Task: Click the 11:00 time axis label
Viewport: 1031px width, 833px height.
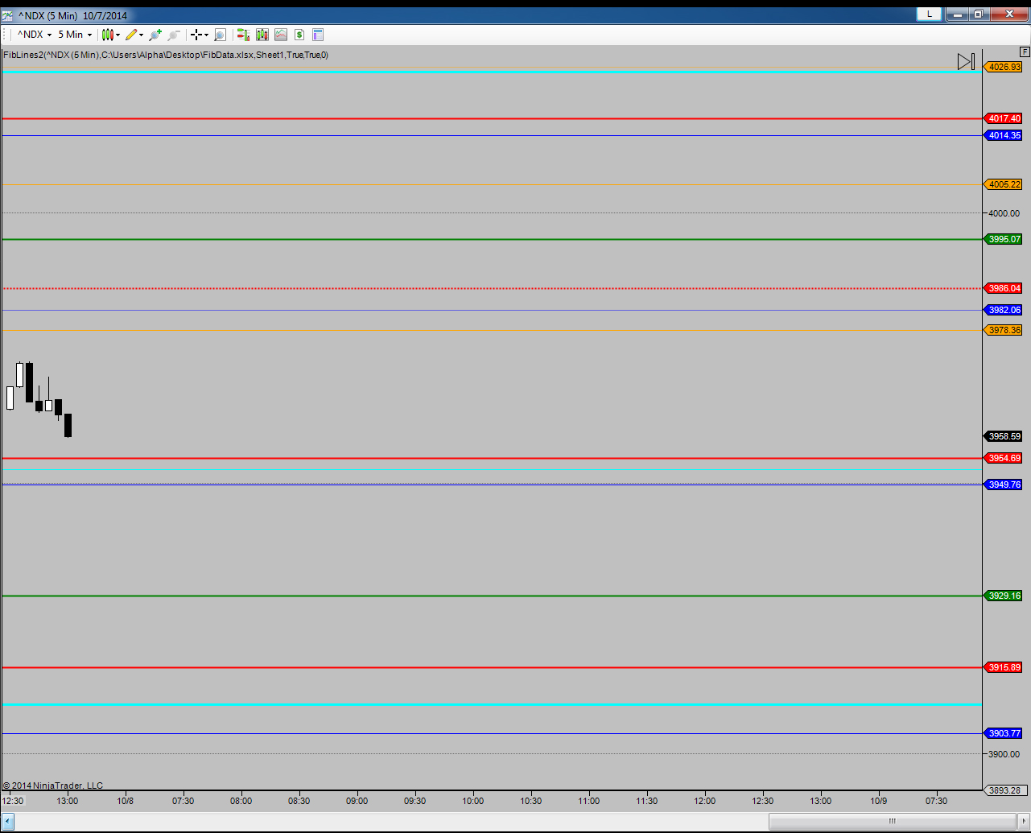Action: 589,801
